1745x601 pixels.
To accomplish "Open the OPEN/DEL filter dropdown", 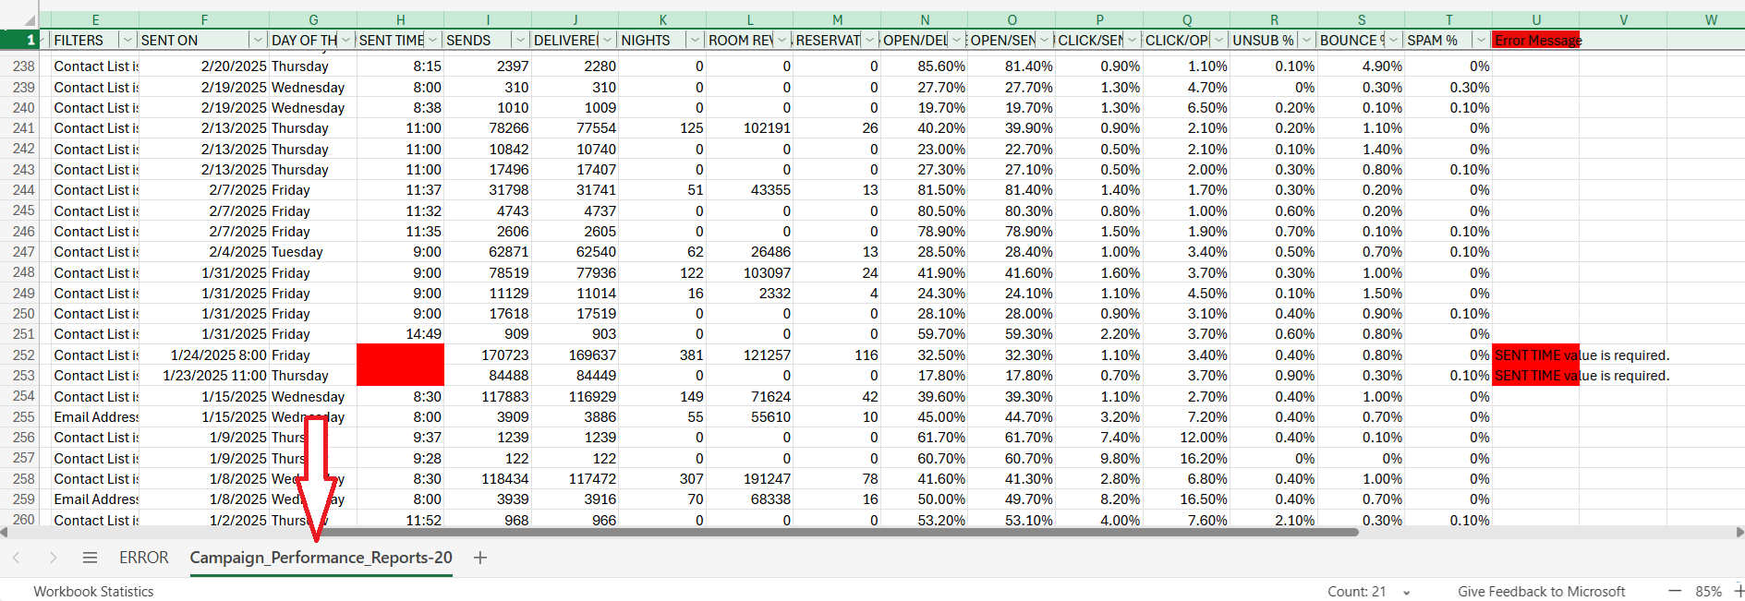I will [x=957, y=40].
